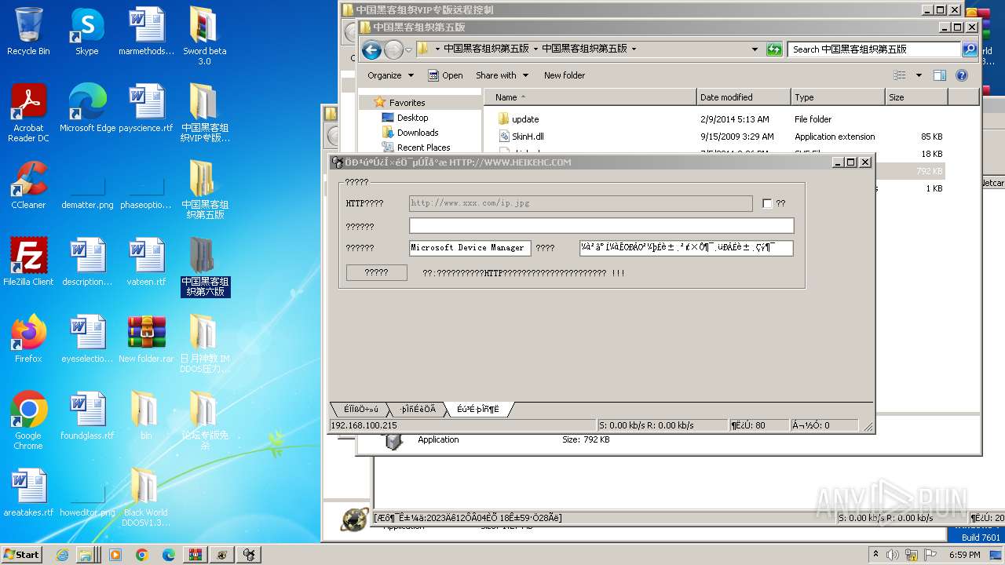1005x565 pixels.
Task: Open Explorer's Change your view icon
Action: (900, 75)
